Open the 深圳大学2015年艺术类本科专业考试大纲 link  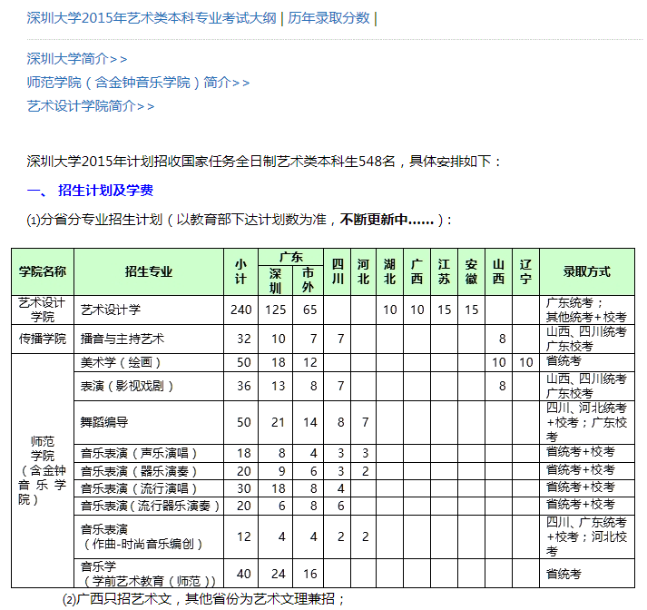point(152,18)
